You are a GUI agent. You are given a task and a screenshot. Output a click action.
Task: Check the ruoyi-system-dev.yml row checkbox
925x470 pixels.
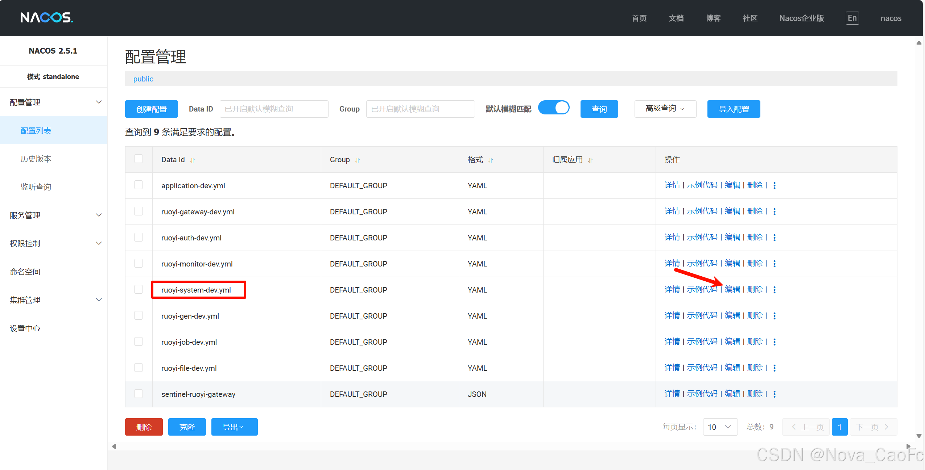139,289
